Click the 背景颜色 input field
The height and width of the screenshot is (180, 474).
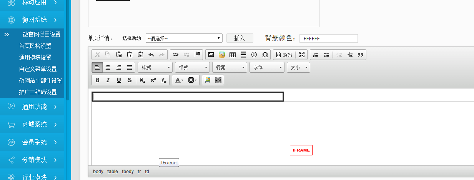[328, 38]
